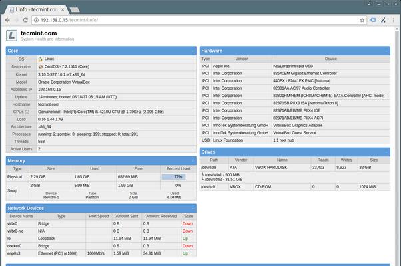Collapse the Hardware panel

point(386,51)
